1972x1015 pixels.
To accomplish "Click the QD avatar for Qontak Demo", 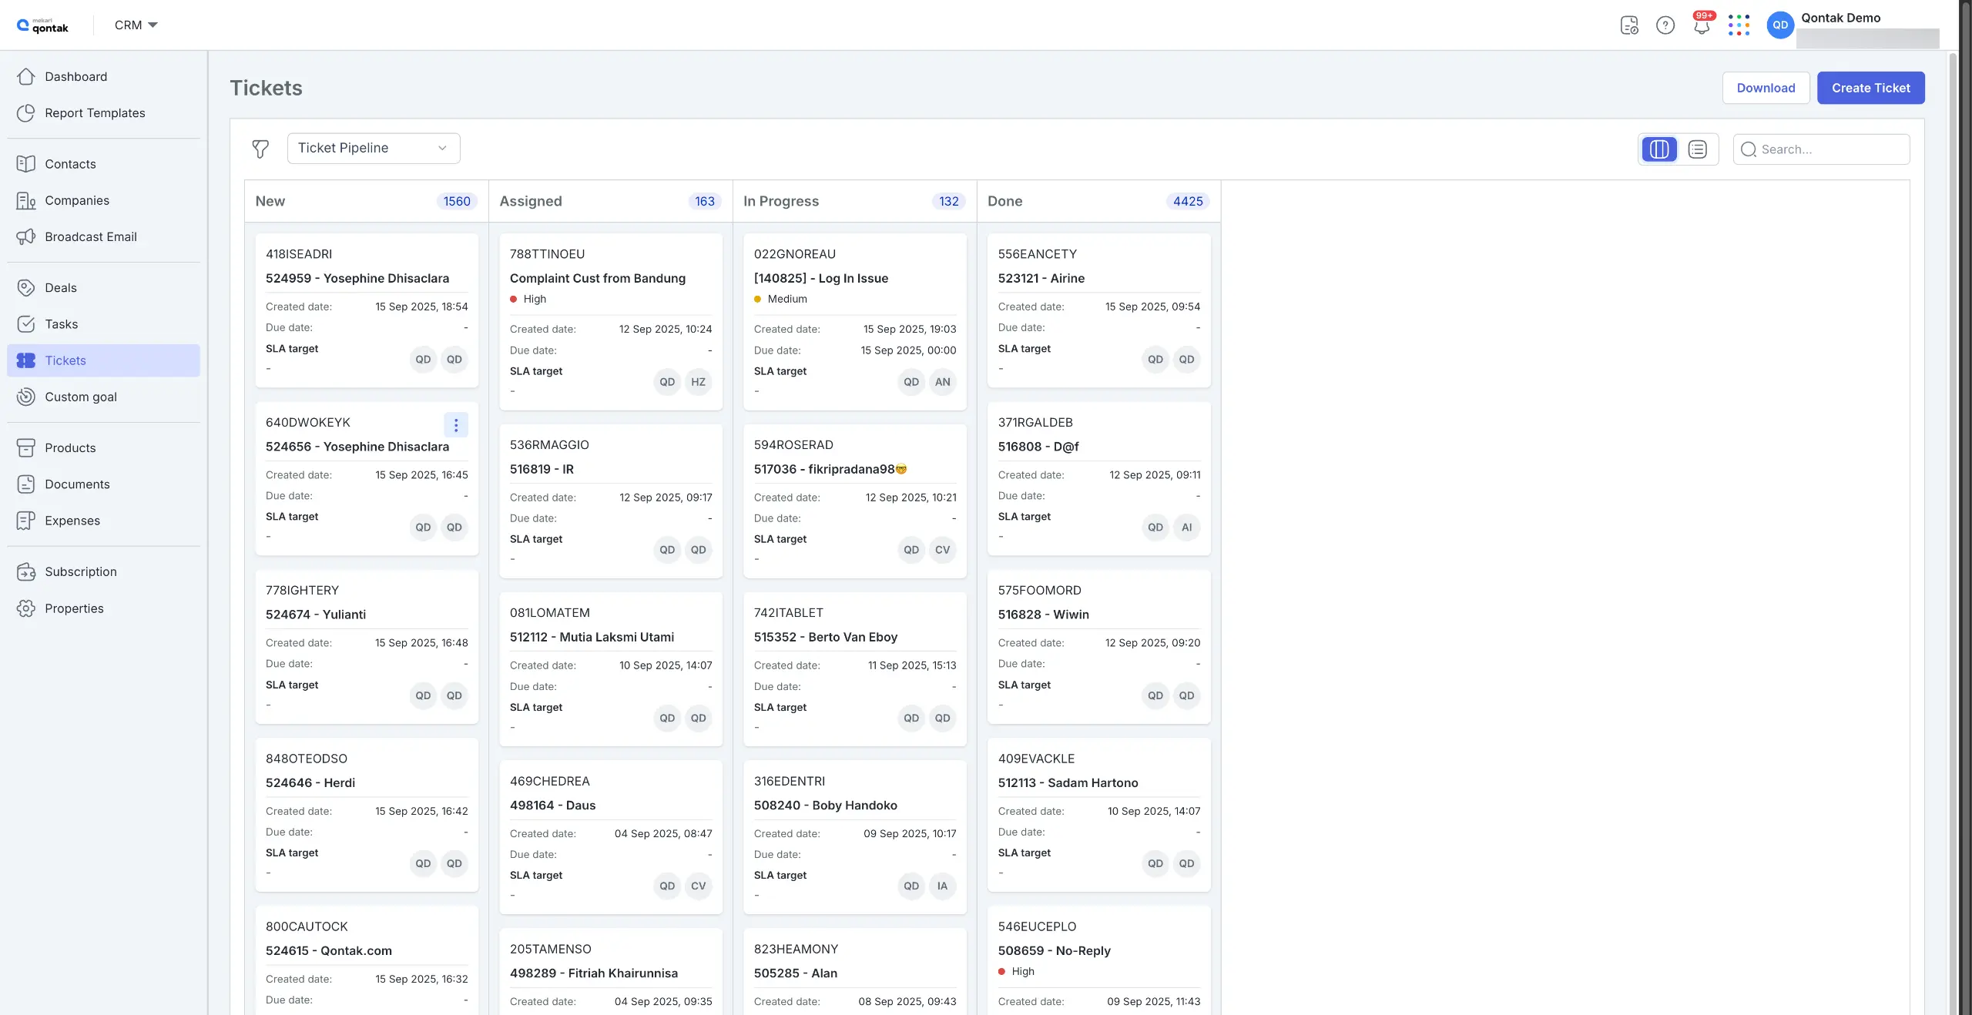I will click(1780, 25).
